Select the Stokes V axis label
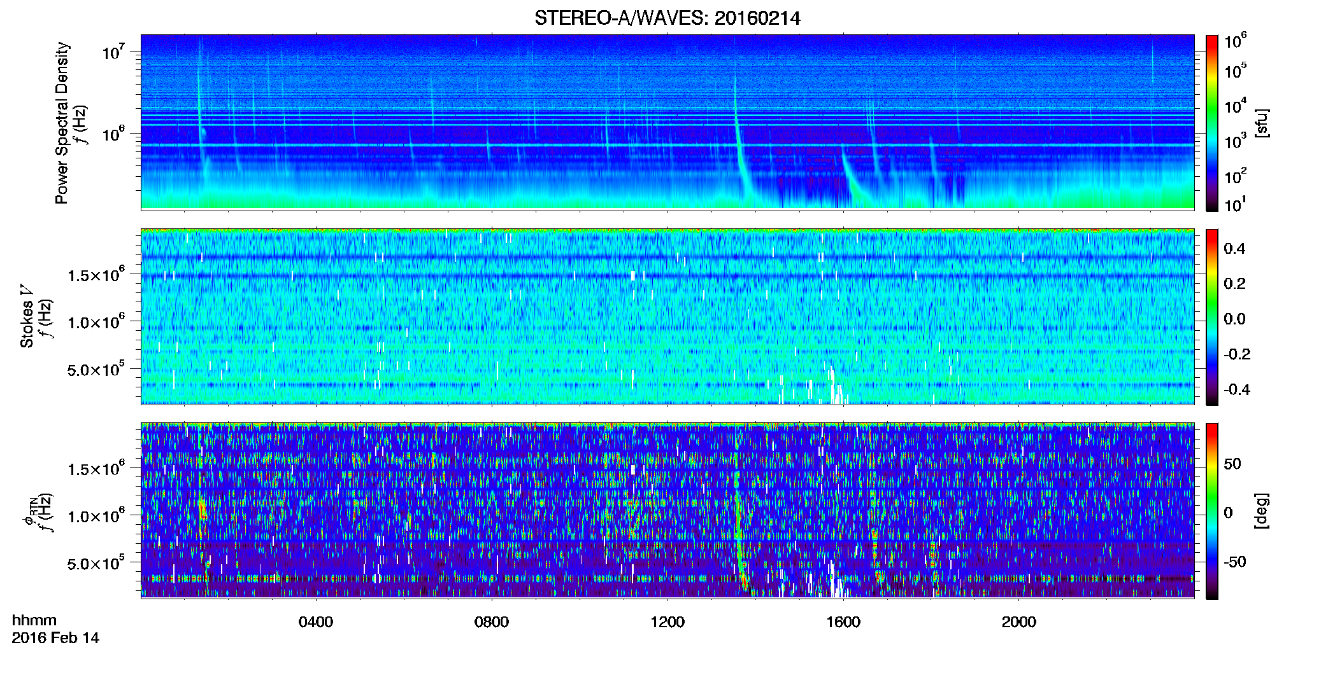Viewport: 1335px width, 687px height. tap(27, 316)
